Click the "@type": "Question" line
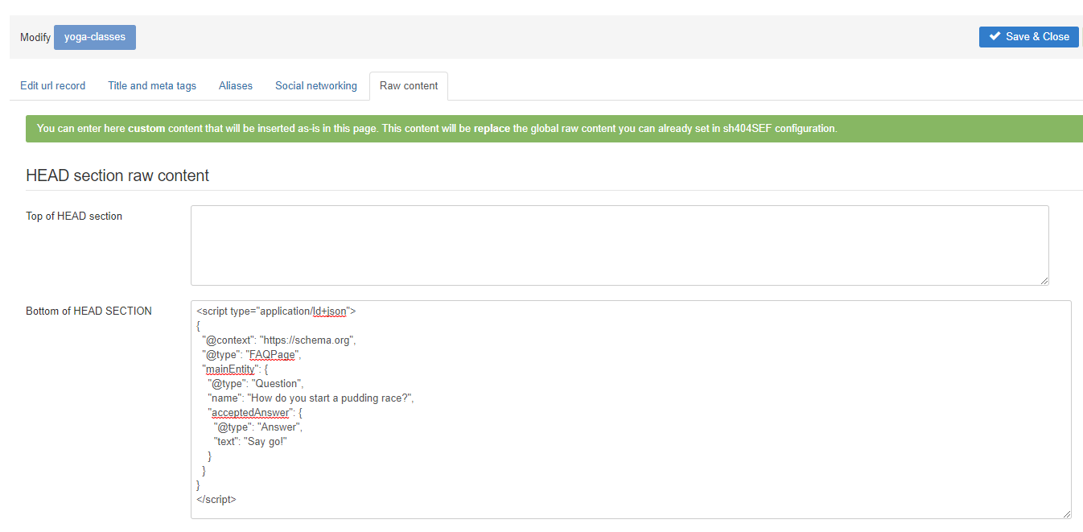 256,383
